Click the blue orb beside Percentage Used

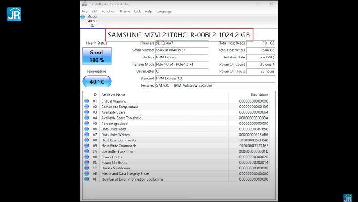coord(86,124)
